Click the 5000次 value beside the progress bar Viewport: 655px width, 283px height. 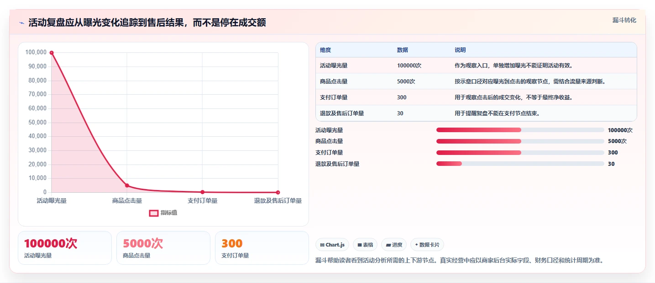coord(617,141)
